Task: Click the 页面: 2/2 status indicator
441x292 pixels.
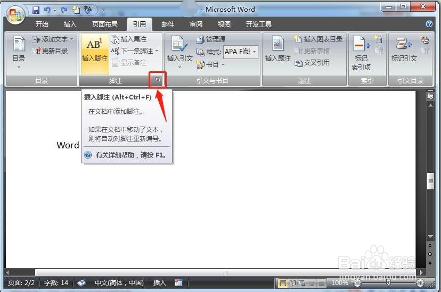Action: pos(21,283)
